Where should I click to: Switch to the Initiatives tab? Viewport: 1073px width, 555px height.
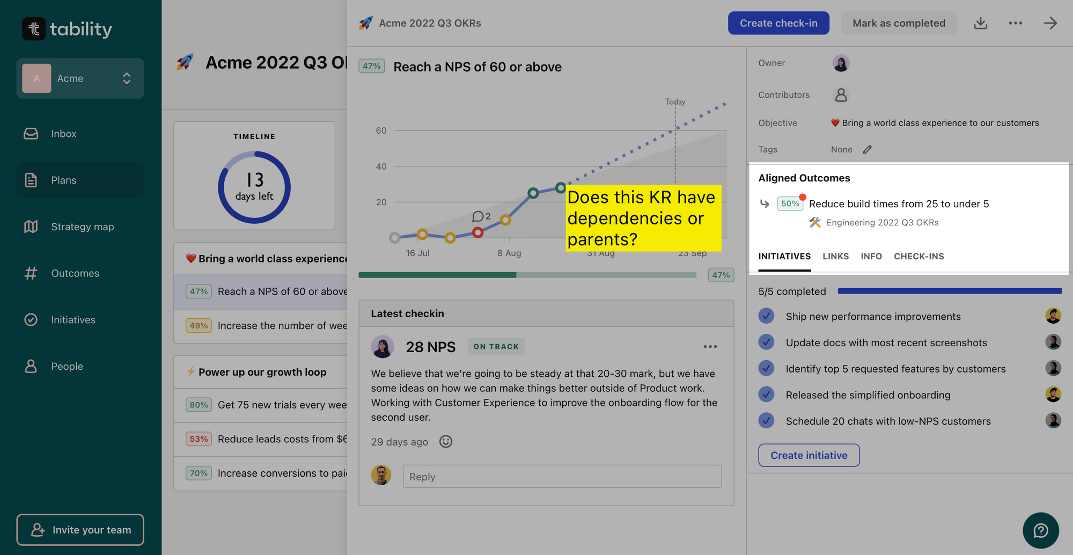784,257
